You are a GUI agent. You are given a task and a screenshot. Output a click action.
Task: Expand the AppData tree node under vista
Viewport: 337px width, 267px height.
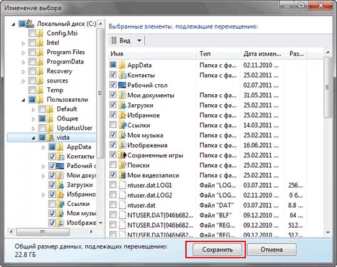point(43,148)
